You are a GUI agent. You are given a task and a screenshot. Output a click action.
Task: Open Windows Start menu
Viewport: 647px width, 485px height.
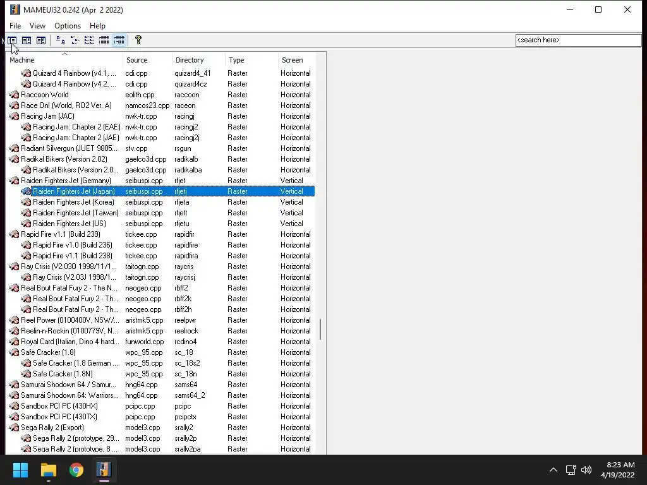[20, 470]
